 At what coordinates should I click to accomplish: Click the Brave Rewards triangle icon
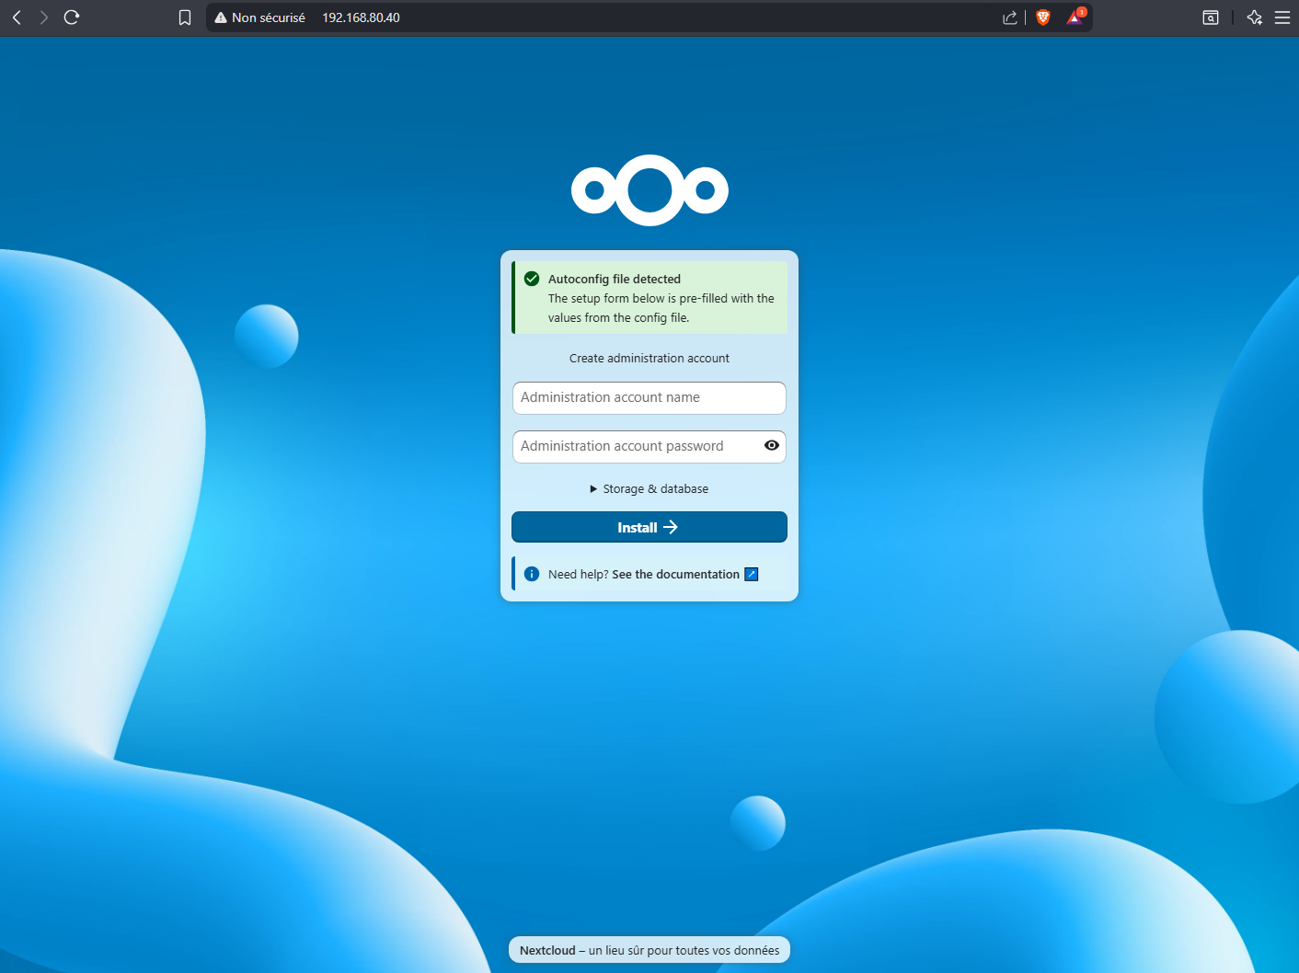coord(1075,17)
